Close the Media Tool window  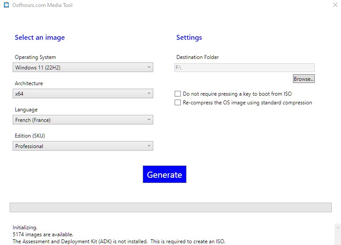click(335, 5)
